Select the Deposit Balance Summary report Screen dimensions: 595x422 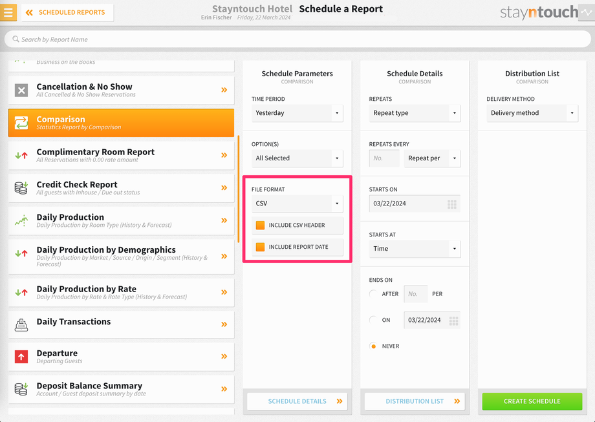point(121,390)
